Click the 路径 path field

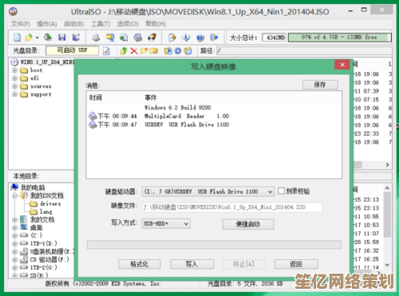[x=304, y=51]
